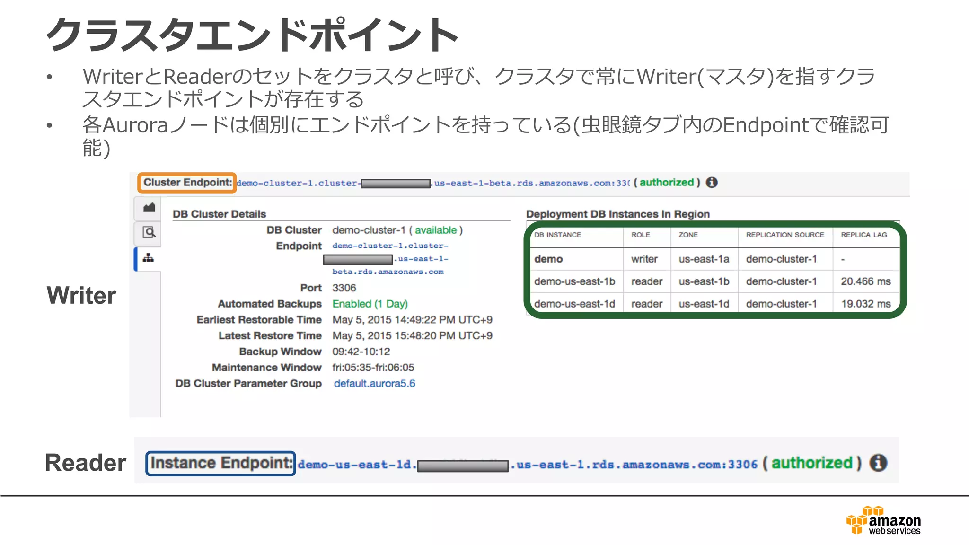Click the ROLE column header
This screenshot has height=545, width=969.
[x=641, y=235]
